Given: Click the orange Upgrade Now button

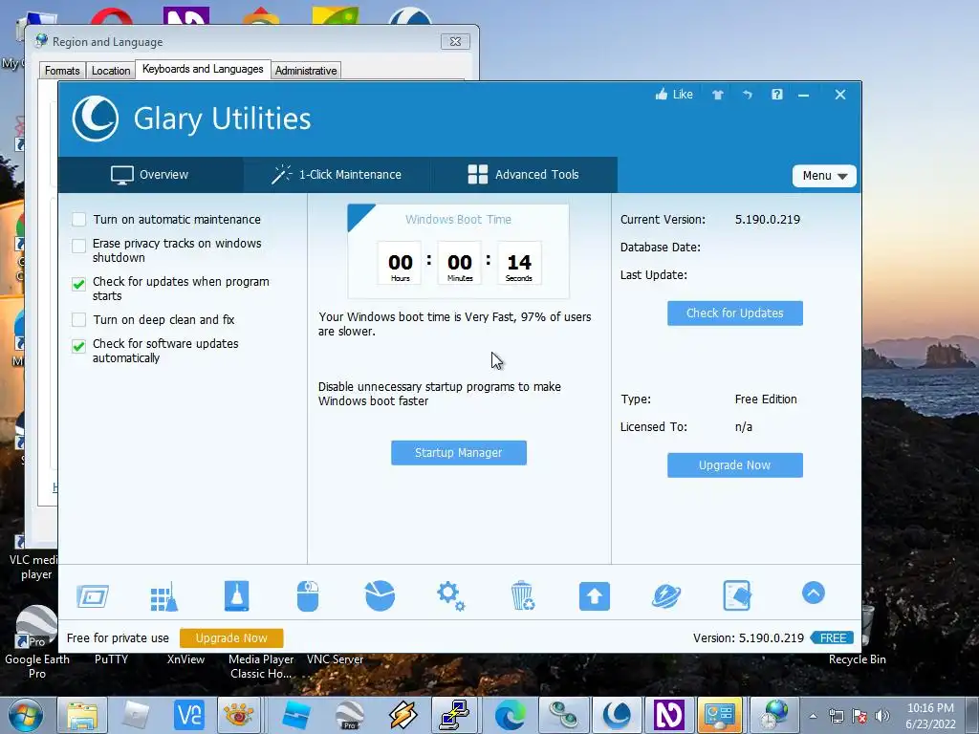Looking at the screenshot, I should pyautogui.click(x=231, y=637).
